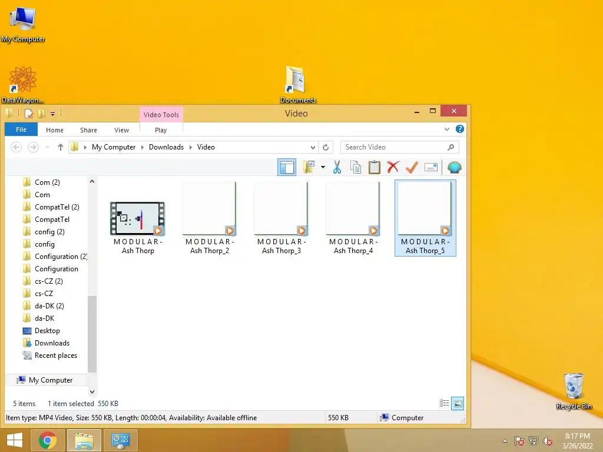
Task: Select config (2) folder in navigation pane
Action: coord(49,232)
